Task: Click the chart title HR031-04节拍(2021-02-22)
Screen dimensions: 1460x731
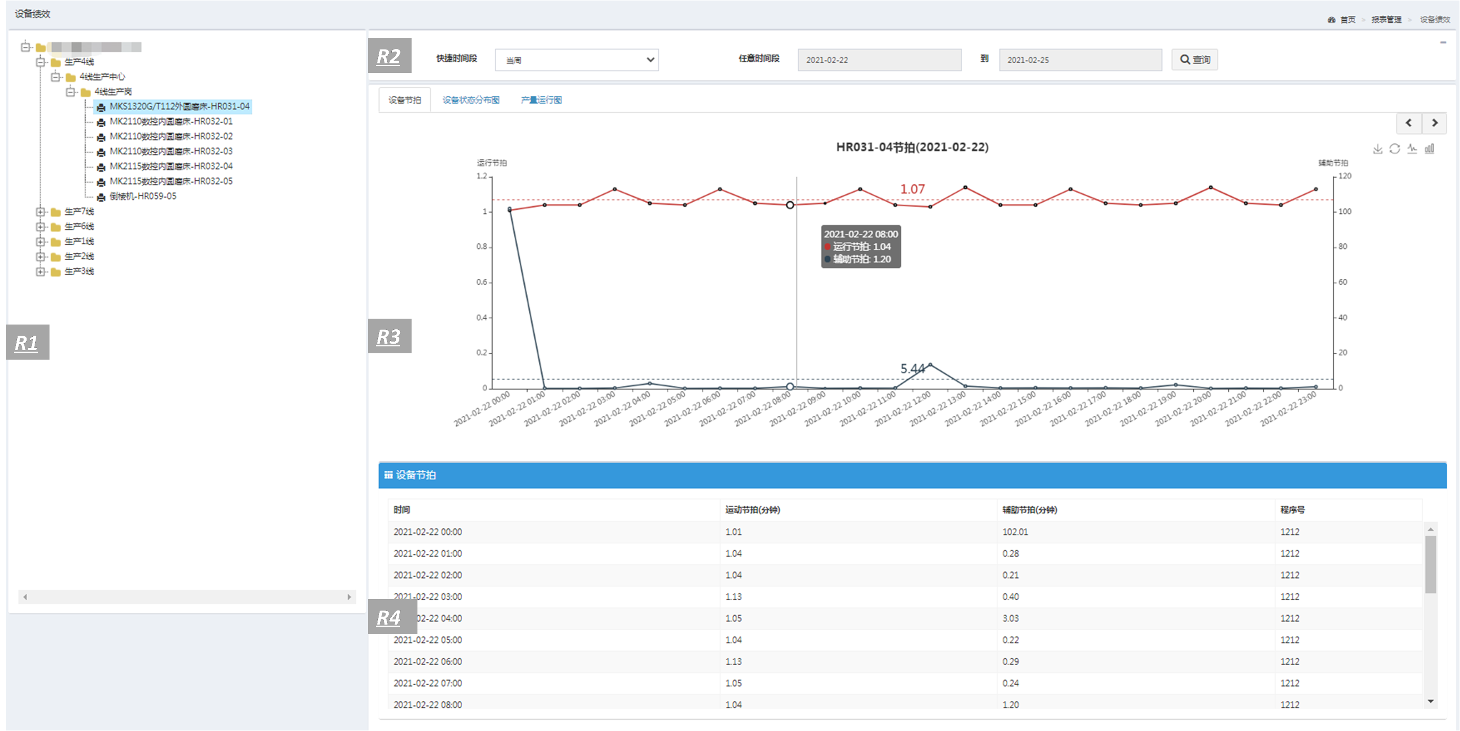Action: 912,147
